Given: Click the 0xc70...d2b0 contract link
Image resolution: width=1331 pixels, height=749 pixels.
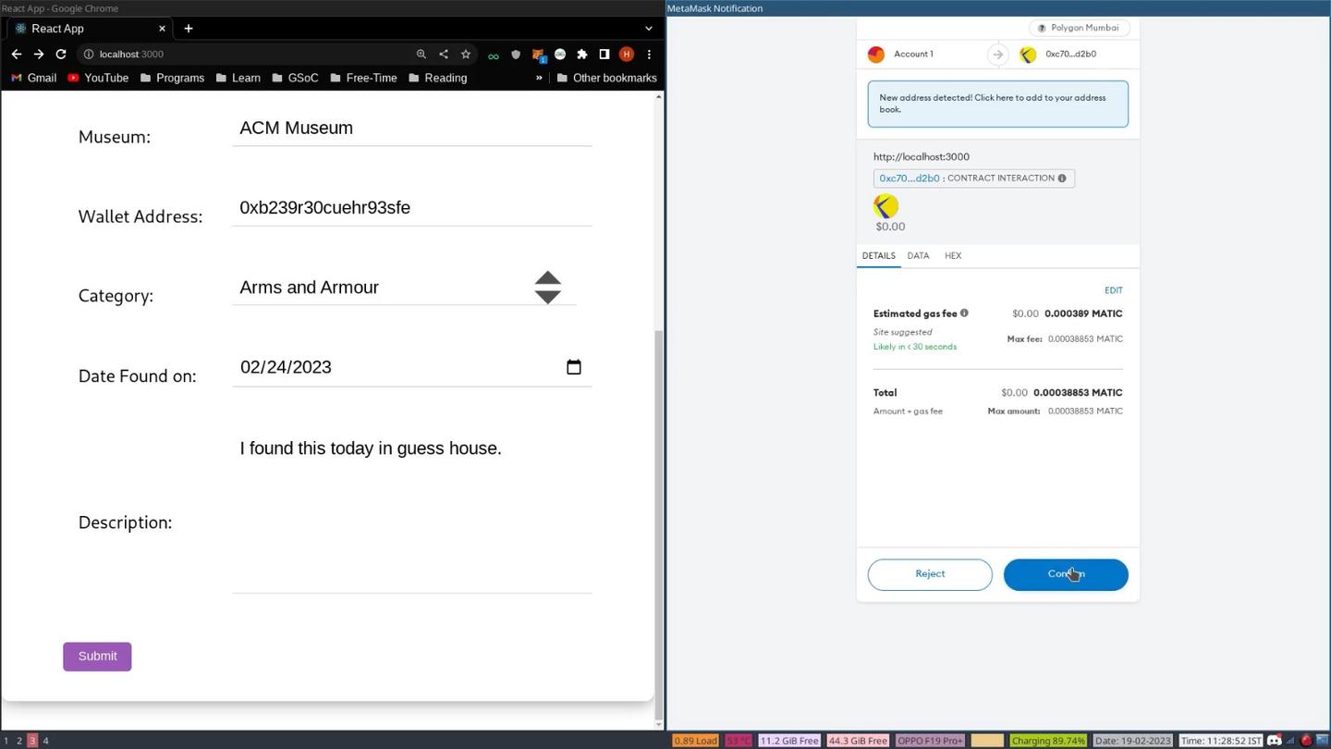Looking at the screenshot, I should [910, 178].
